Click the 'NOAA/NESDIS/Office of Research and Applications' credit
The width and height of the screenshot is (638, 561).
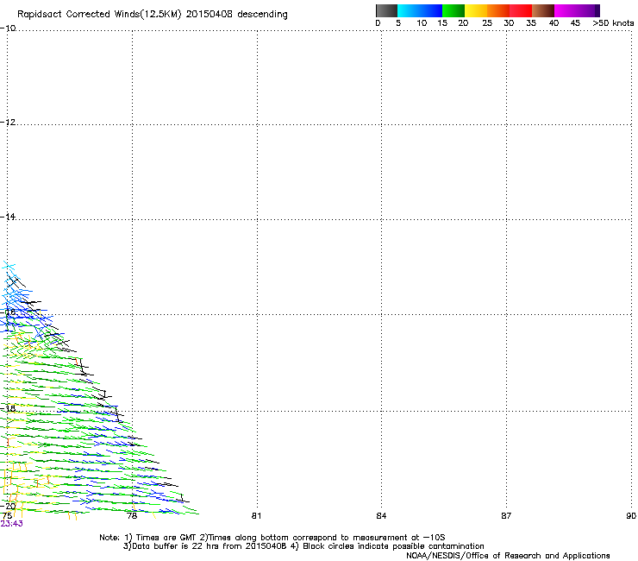coord(508,556)
